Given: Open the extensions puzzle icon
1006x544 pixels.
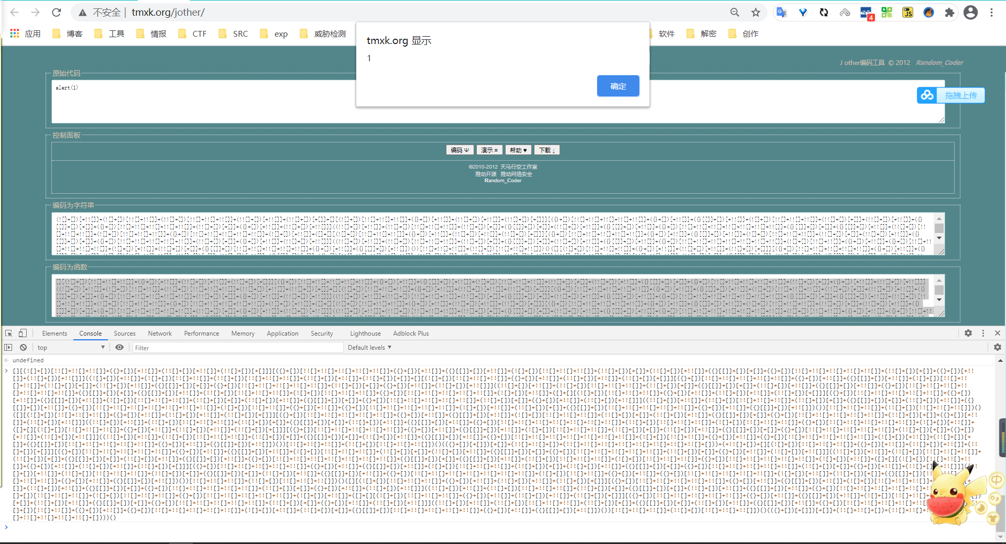Looking at the screenshot, I should (x=949, y=12).
